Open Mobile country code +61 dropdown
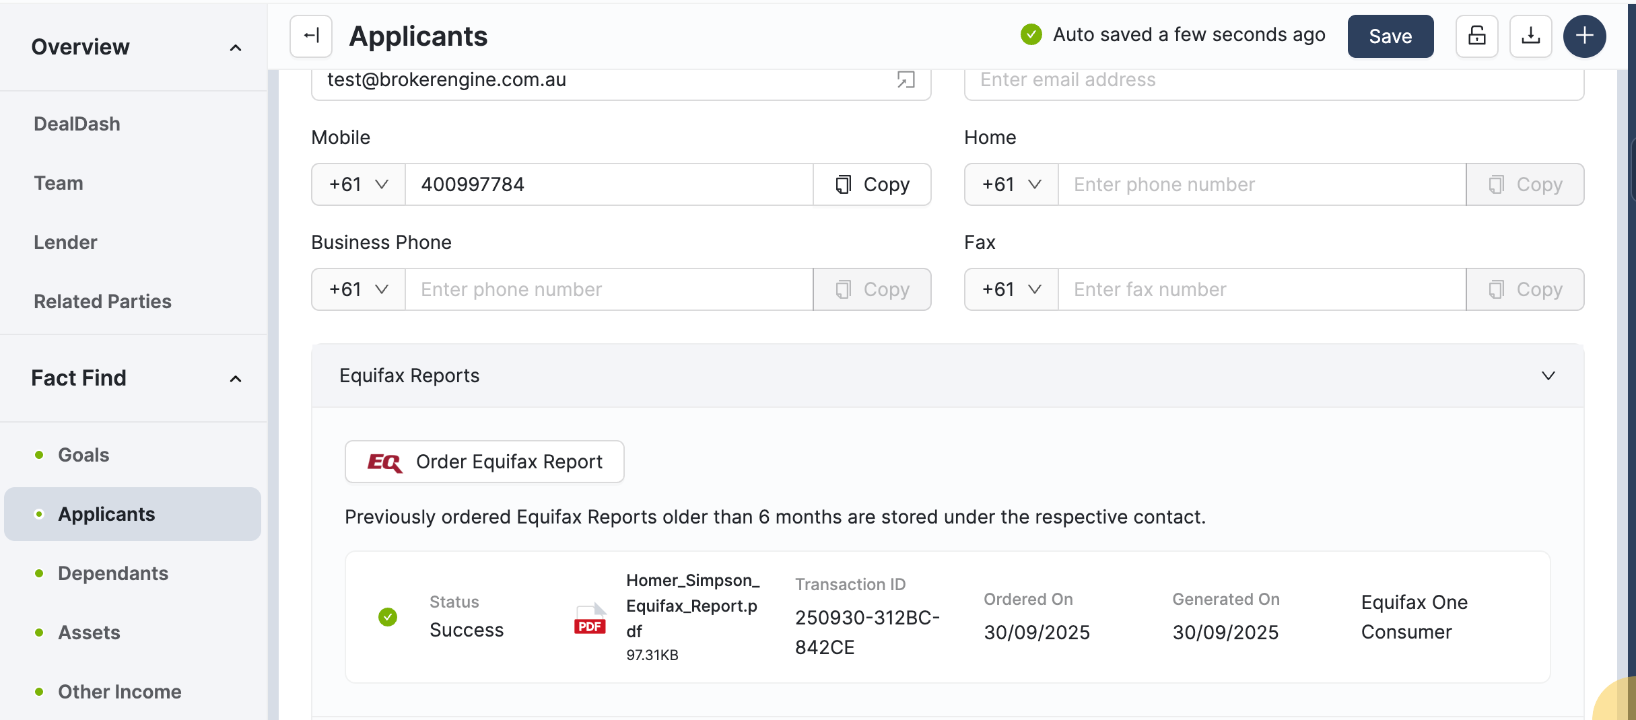Screen dimensions: 1636x720 358,184
